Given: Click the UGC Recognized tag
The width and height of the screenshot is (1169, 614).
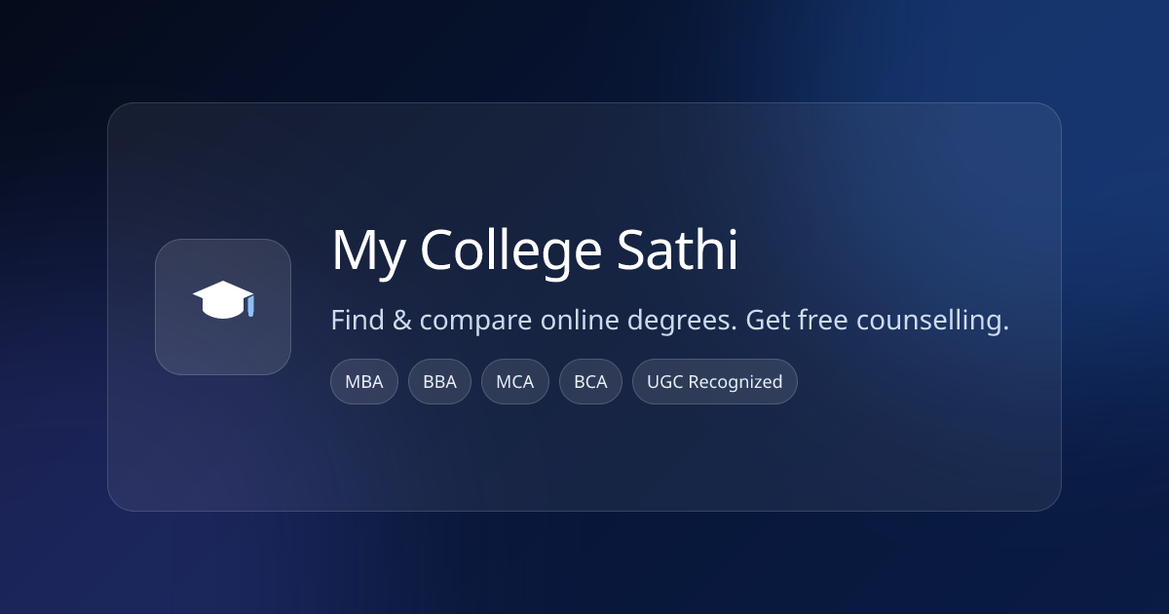Looking at the screenshot, I should click(x=715, y=382).
